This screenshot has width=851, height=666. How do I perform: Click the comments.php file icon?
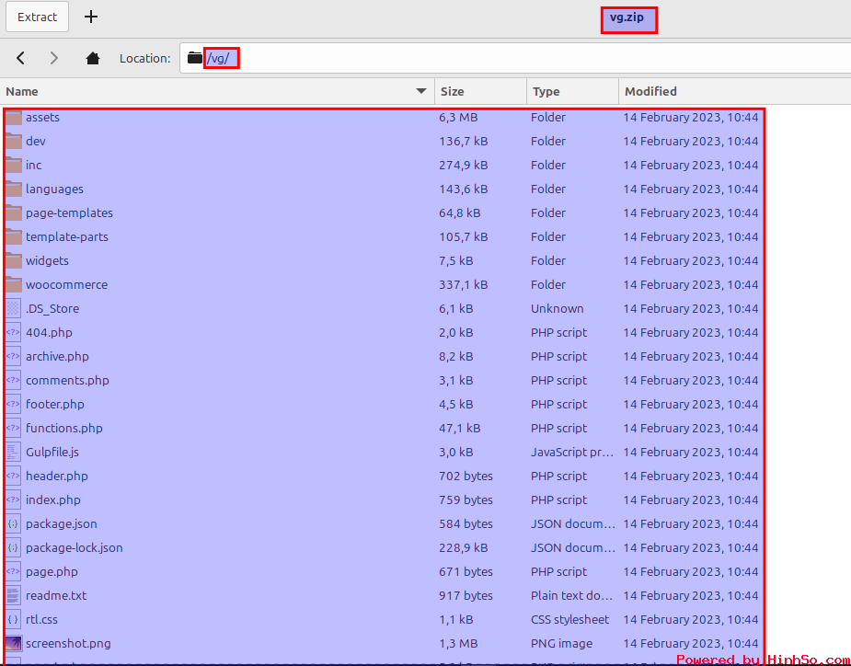pos(14,380)
